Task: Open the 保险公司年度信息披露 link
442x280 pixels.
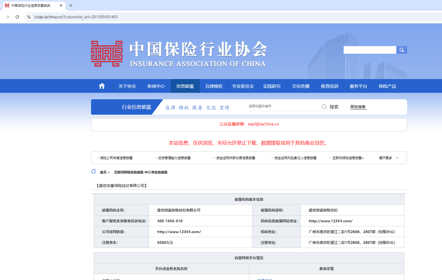Action: (x=116, y=158)
